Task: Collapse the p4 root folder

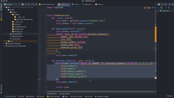Action: pyautogui.click(x=4, y=7)
